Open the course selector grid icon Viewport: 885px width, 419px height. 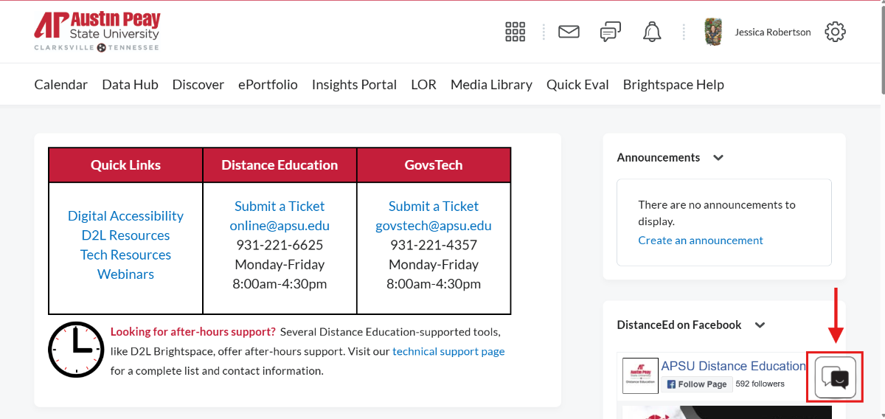[x=515, y=32]
